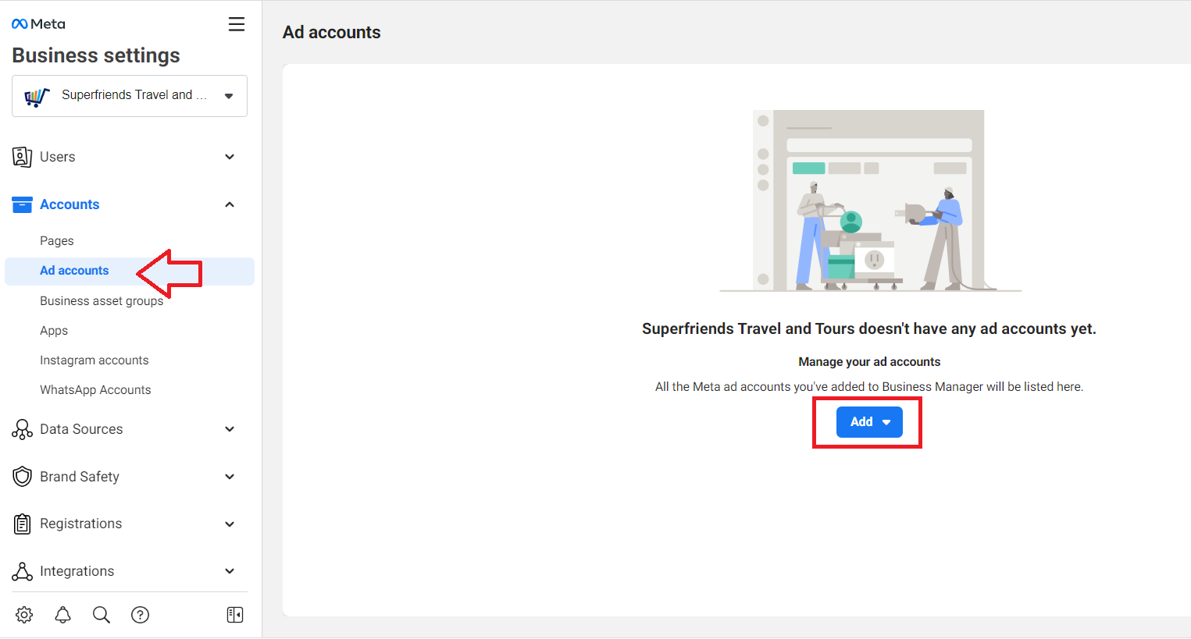Open settings gear icon at bottom
The width and height of the screenshot is (1191, 639).
24,615
